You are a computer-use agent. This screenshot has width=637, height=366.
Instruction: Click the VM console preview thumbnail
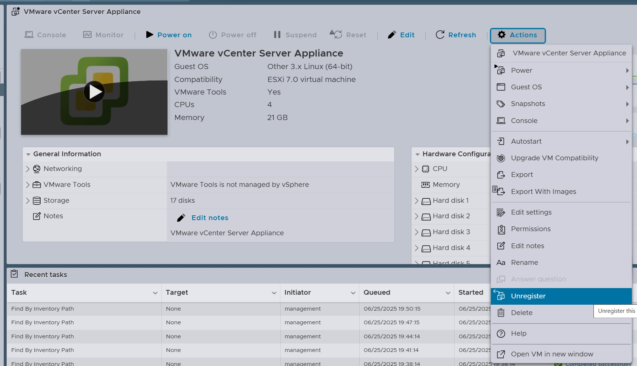(94, 92)
